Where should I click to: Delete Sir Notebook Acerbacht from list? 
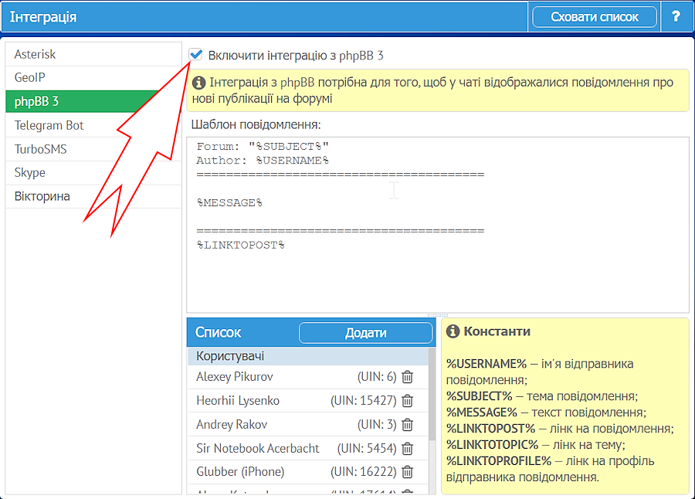click(408, 449)
